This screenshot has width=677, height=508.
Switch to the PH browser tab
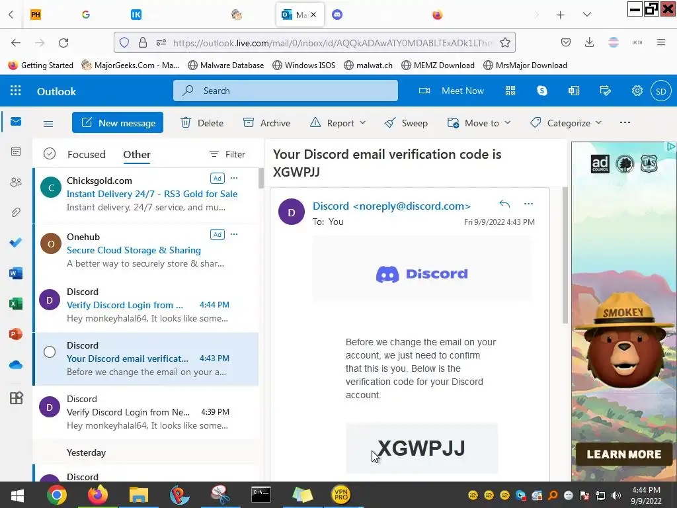pyautogui.click(x=36, y=15)
